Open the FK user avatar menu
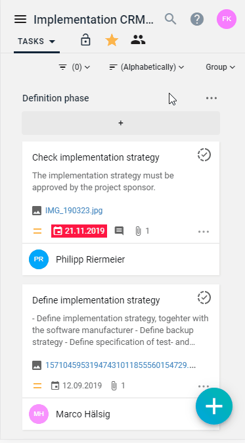 click(227, 19)
